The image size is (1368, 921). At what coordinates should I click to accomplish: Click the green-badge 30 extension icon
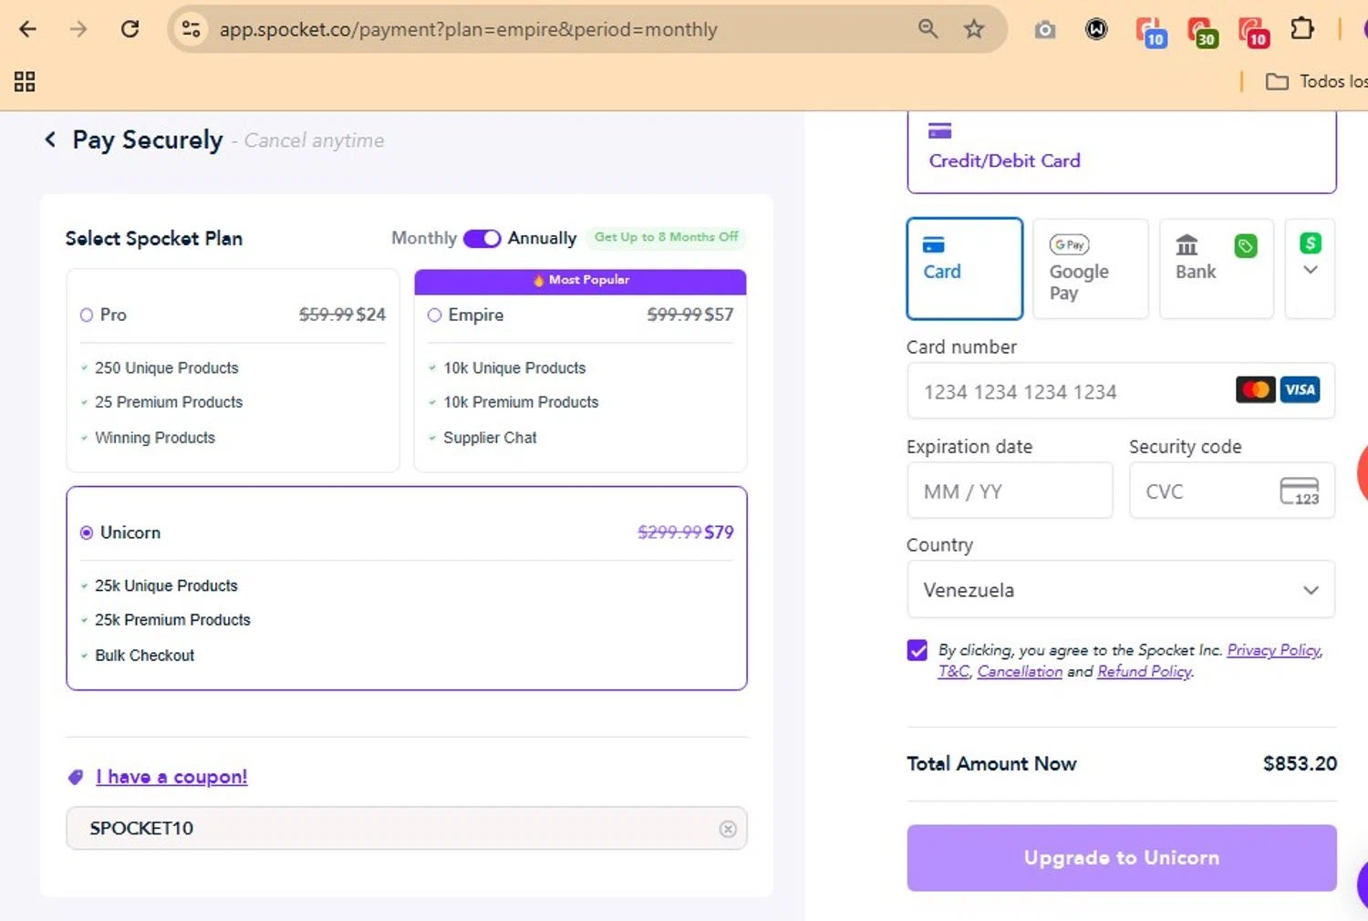[1202, 32]
